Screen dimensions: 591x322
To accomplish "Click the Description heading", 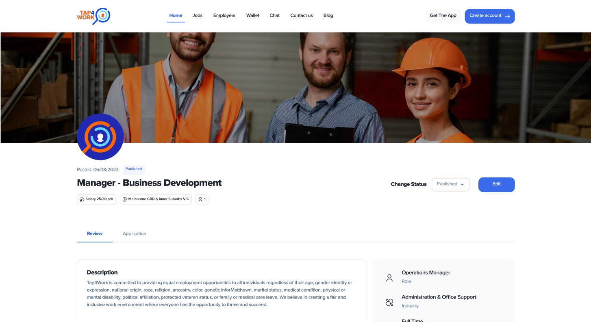I will pos(102,272).
